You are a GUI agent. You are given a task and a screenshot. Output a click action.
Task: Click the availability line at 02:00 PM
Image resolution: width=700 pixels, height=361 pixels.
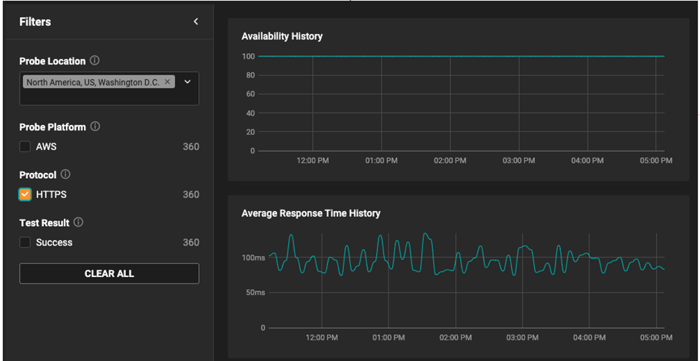[x=450, y=56]
